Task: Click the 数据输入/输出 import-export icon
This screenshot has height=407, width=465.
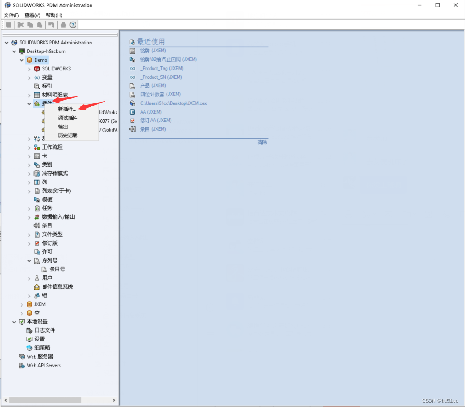Action: coord(37,217)
